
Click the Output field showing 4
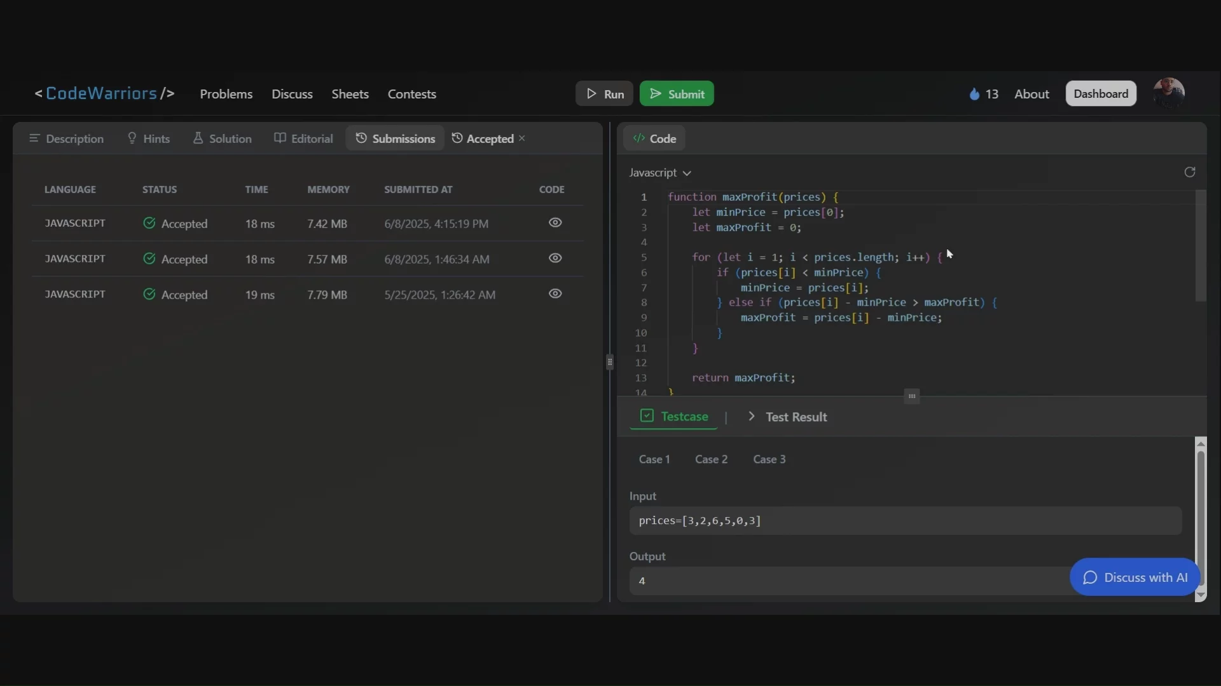906,581
